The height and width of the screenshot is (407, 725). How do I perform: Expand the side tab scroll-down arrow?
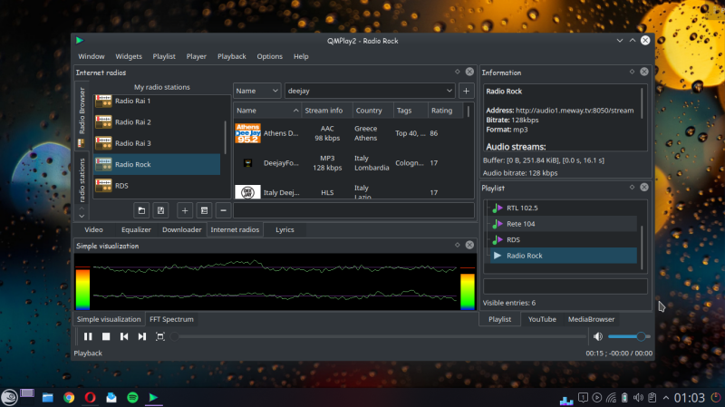(82, 216)
